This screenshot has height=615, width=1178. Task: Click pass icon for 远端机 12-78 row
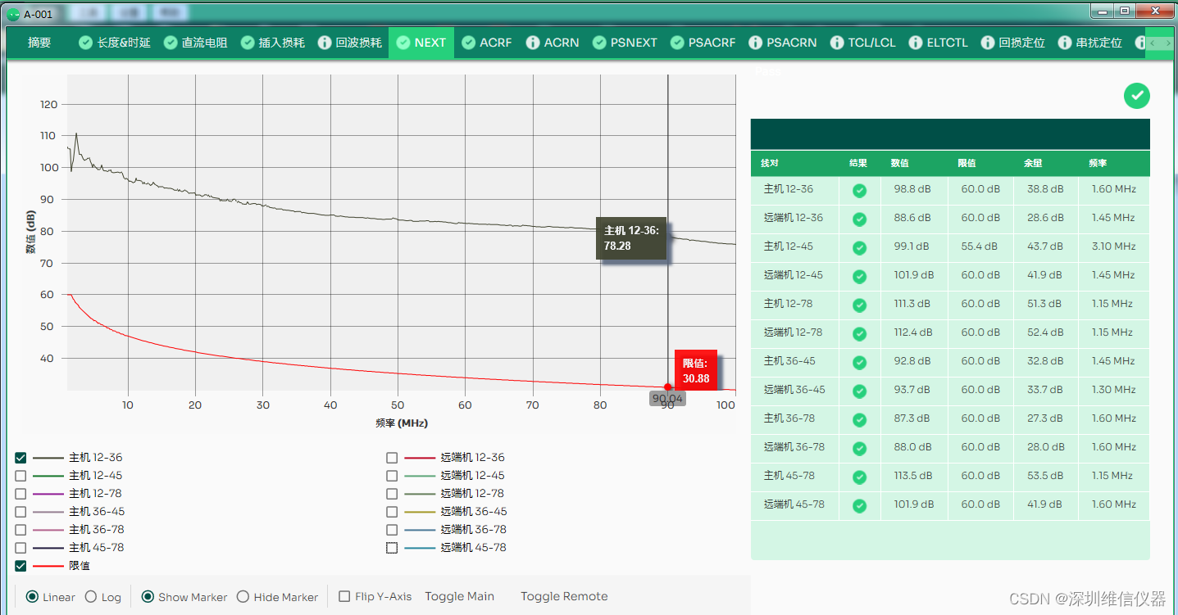(859, 334)
